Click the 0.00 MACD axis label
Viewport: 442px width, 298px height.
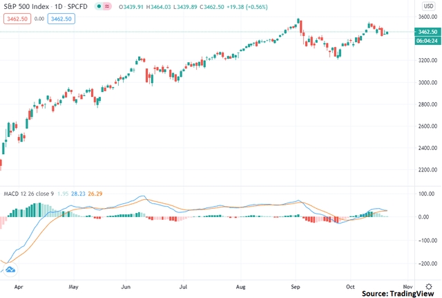pos(423,217)
